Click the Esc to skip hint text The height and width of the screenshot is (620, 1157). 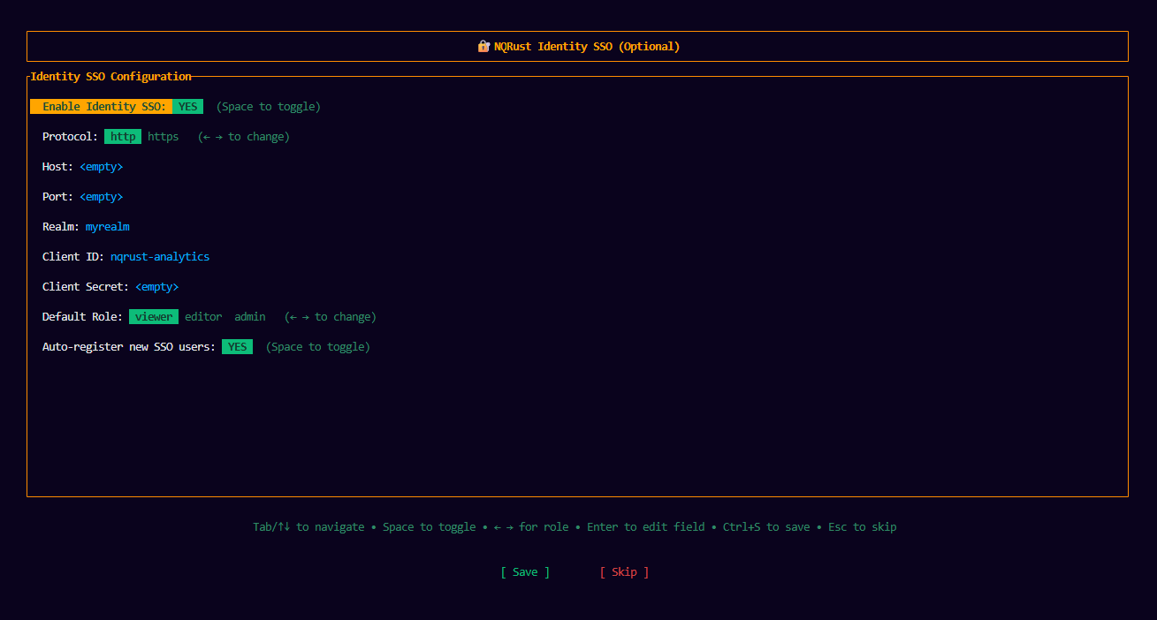(x=862, y=527)
